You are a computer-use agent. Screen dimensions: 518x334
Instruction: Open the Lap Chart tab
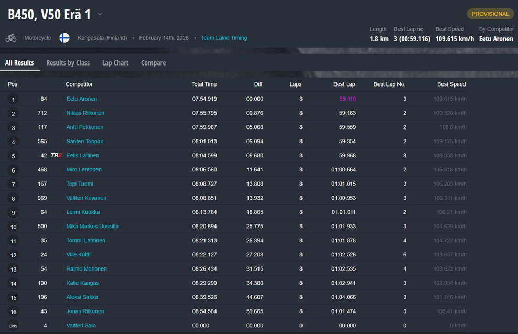coord(115,63)
